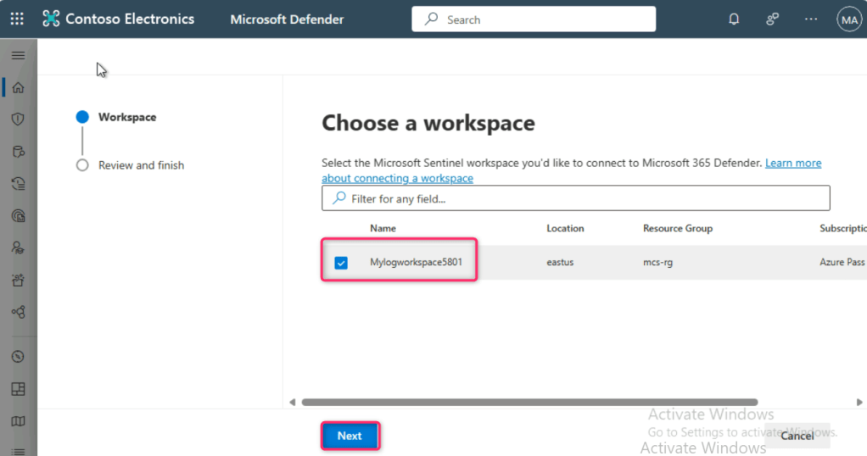Open the app launcher waffle icon

tap(17, 19)
